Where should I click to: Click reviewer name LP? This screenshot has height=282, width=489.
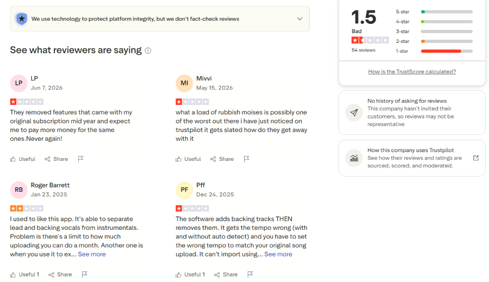point(34,78)
